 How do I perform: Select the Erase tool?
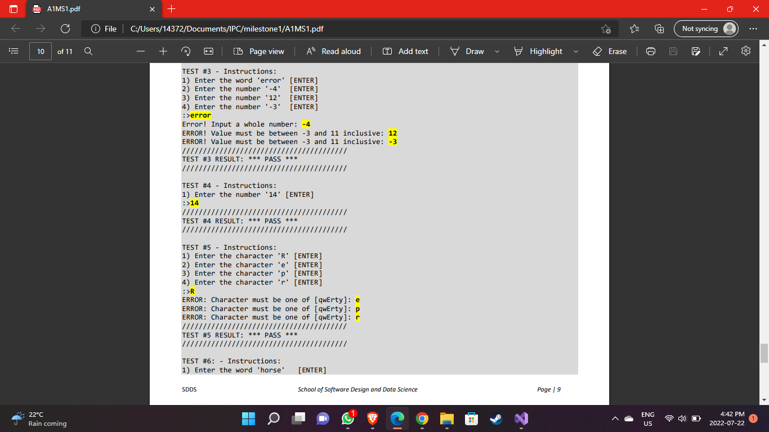pyautogui.click(x=610, y=51)
